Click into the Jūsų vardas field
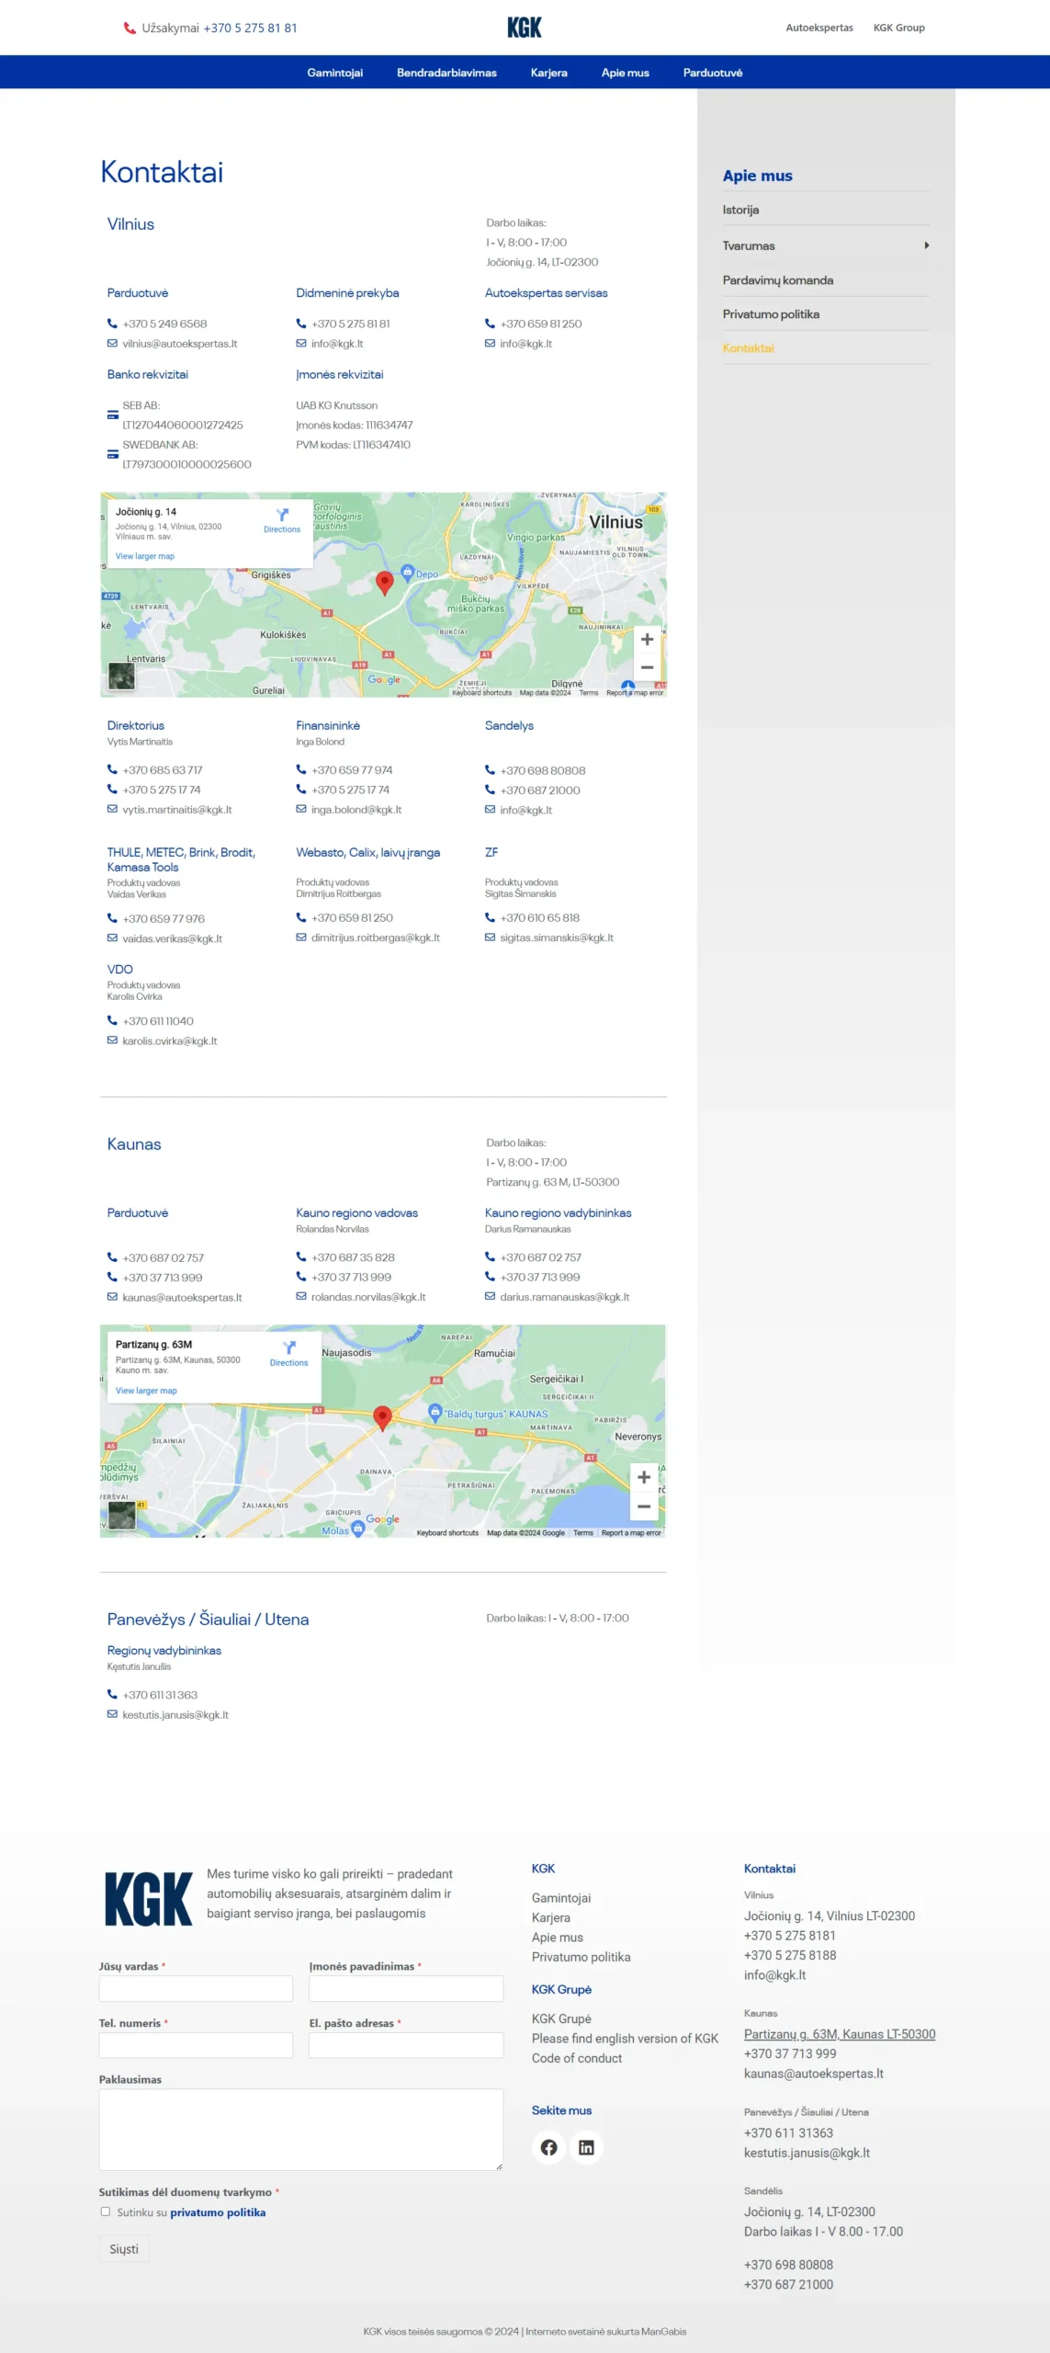Viewport: 1050px width, 2353px height. 196,1988
